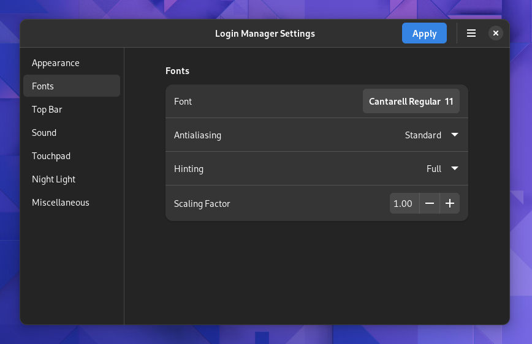
Task: Click the Fonts section heading
Action: tap(177, 71)
